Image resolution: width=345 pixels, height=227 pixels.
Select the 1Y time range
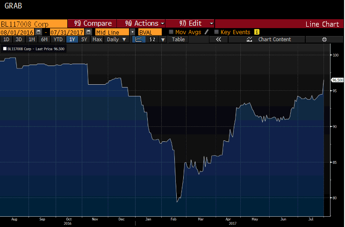(72, 39)
